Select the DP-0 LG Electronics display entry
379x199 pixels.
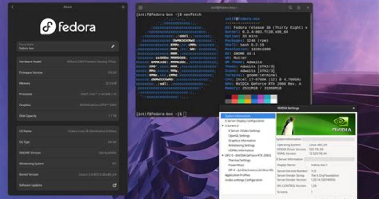coord(251,170)
